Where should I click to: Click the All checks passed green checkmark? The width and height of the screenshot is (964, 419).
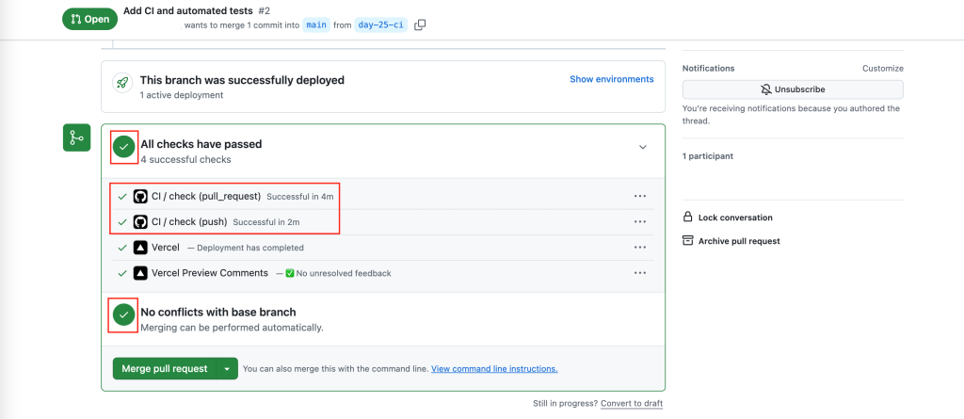coord(124,147)
